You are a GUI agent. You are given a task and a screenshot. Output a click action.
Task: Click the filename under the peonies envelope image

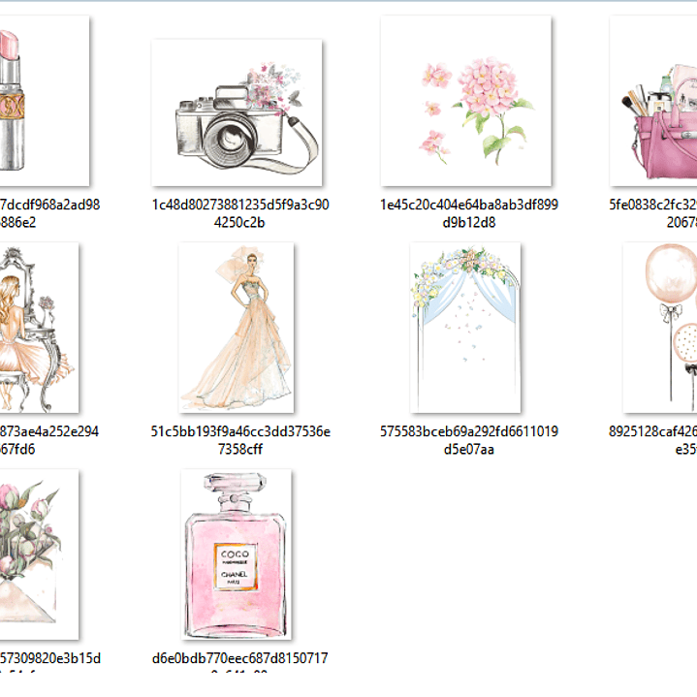(50, 659)
